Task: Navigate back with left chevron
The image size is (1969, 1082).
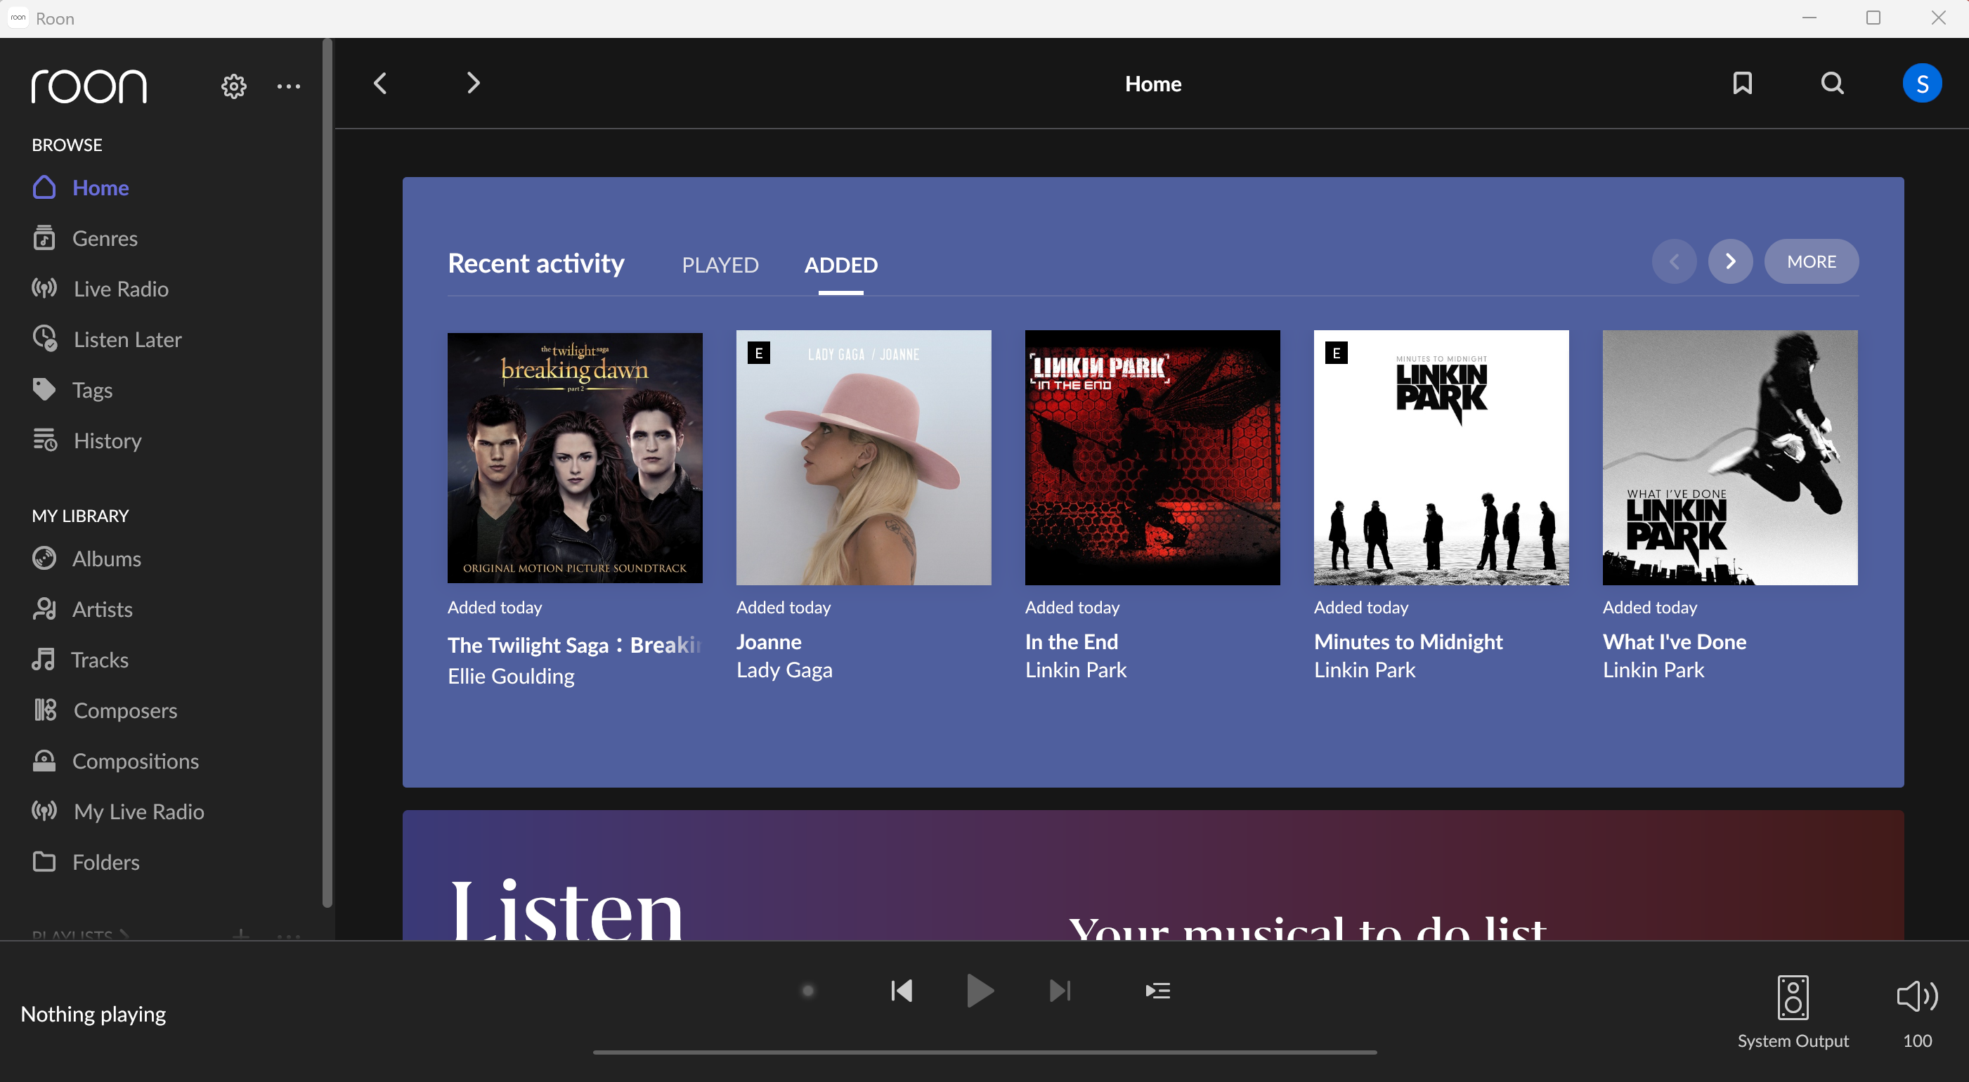Action: click(381, 84)
